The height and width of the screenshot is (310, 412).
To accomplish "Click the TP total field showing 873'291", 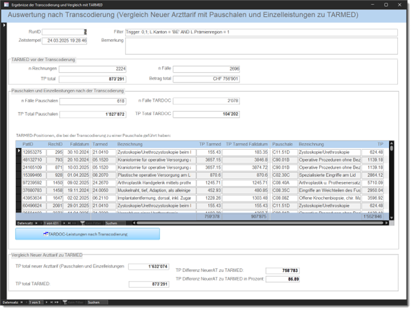I will 92,79.
